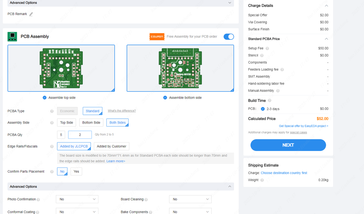Open the Photo Confirmation dropdown
The width and height of the screenshot is (364, 214).
coord(77,199)
